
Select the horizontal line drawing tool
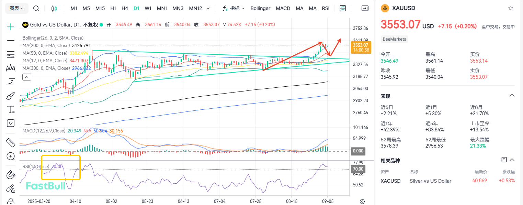[11, 41]
